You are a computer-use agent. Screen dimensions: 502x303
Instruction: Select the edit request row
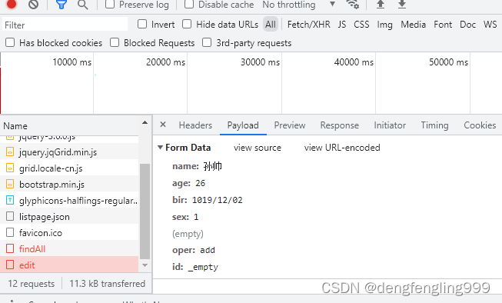pos(69,265)
